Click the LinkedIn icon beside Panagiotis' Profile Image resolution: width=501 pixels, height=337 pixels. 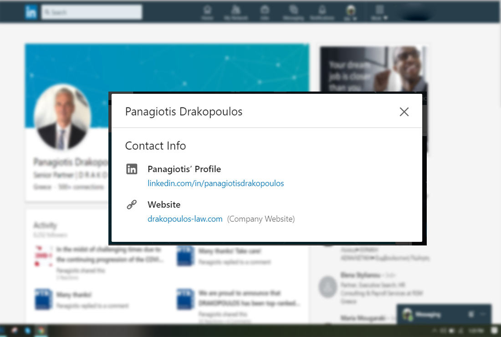click(132, 169)
